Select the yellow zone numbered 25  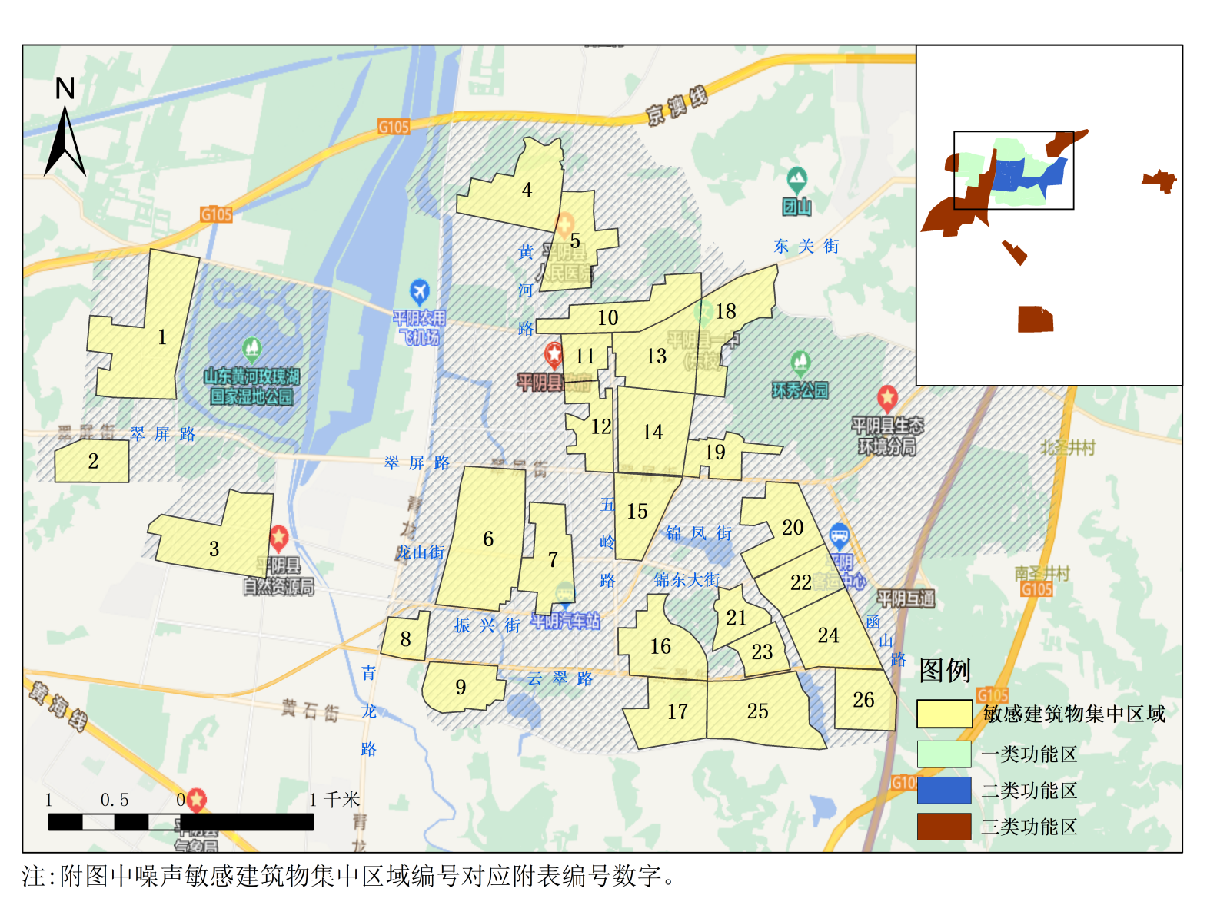point(757,711)
